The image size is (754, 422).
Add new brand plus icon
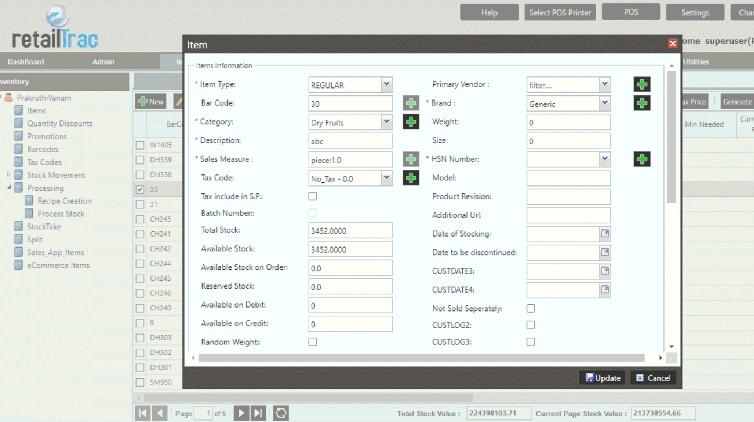pos(642,103)
